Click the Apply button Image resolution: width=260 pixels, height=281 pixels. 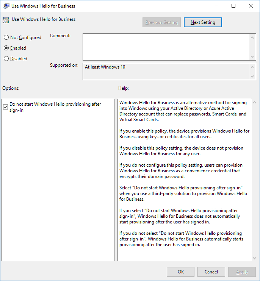242,272
